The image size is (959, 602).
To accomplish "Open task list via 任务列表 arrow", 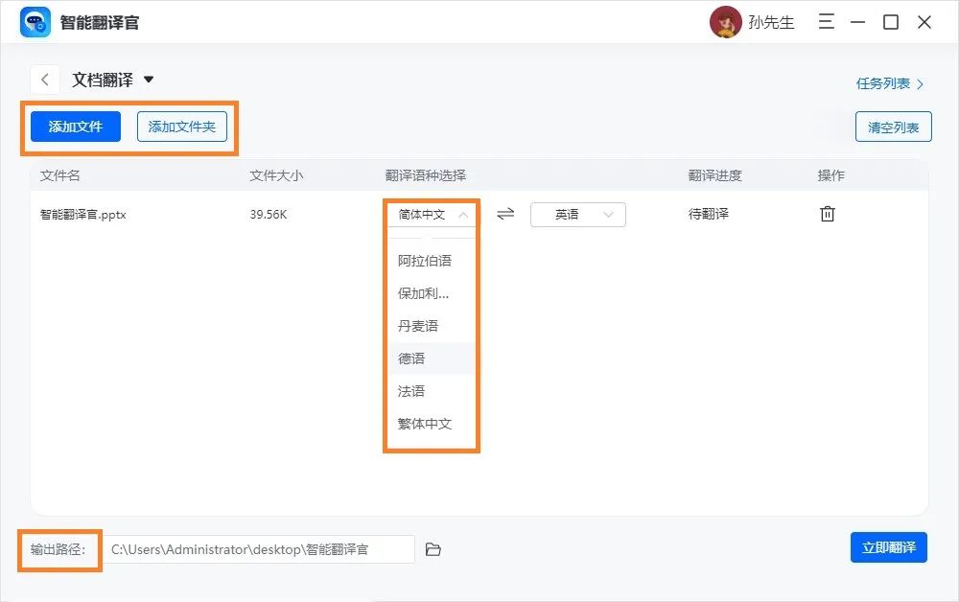I will point(918,83).
